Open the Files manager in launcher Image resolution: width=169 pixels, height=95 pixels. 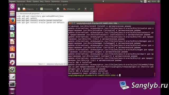pos(12,14)
